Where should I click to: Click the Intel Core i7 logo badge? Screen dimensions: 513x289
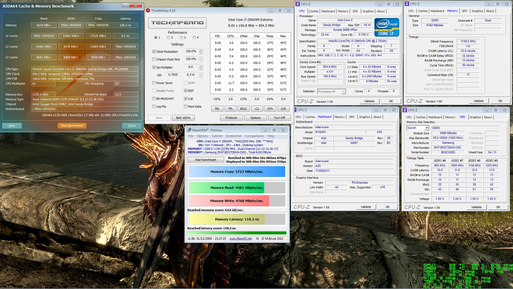click(x=386, y=27)
